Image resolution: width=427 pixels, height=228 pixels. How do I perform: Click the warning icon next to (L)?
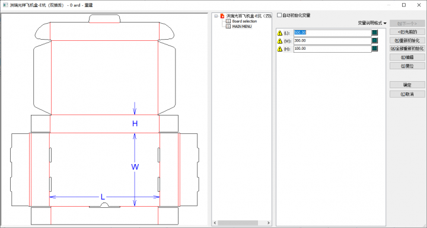coord(280,33)
